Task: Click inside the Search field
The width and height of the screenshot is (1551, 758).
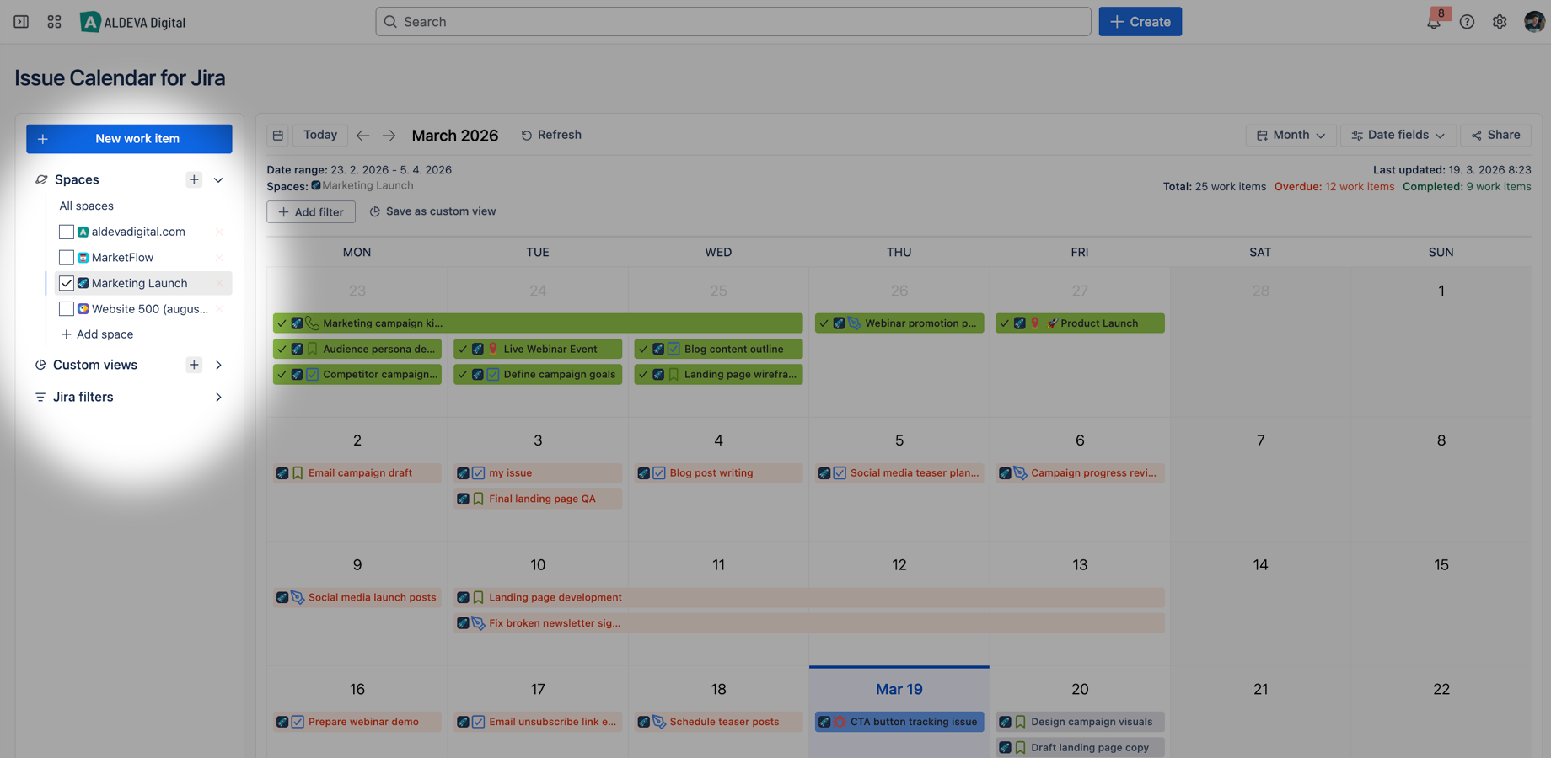Action: 732,21
